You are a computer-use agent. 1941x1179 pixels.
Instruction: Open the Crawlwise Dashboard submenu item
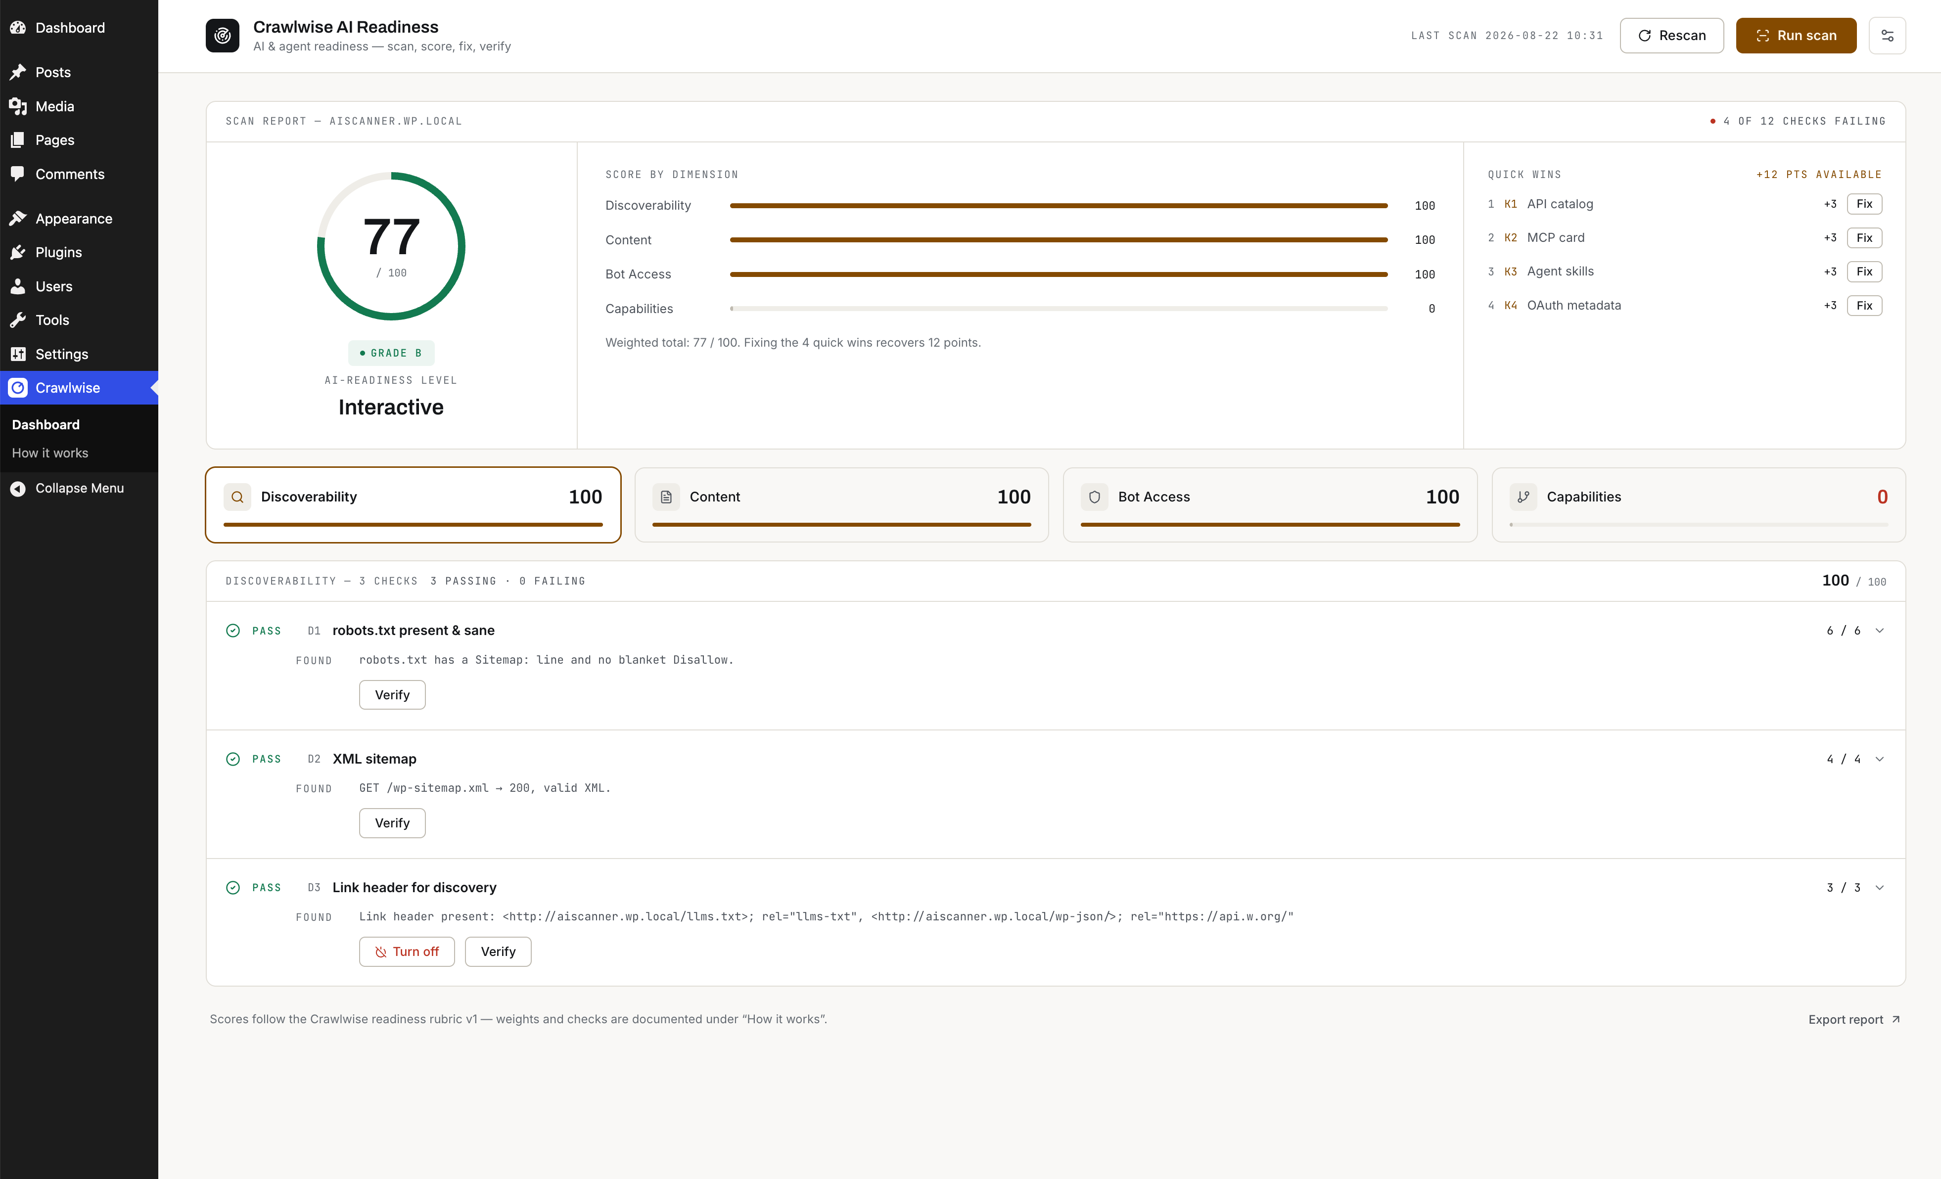click(x=46, y=424)
